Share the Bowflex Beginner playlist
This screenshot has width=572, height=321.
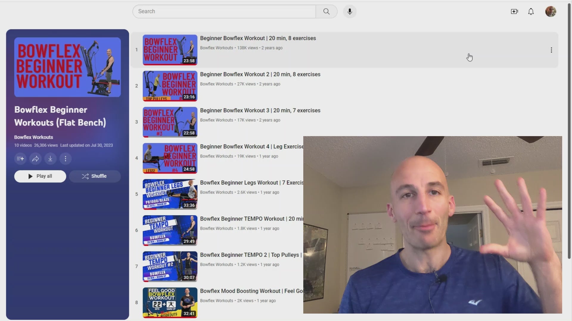coord(35,159)
